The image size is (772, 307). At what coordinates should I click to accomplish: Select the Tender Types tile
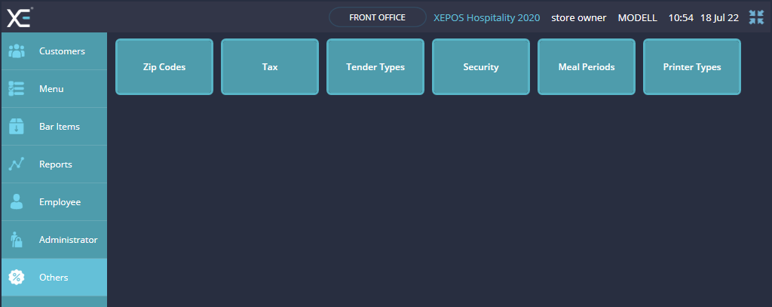pos(375,67)
